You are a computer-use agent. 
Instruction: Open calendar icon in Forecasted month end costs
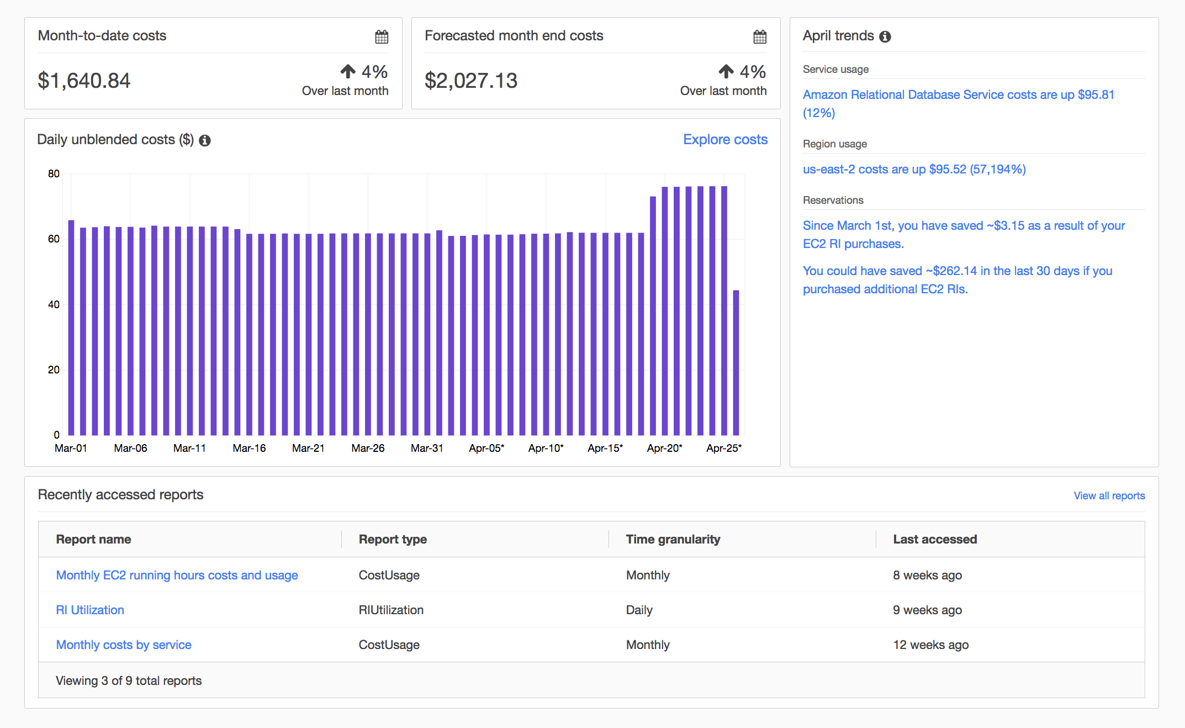click(x=760, y=37)
